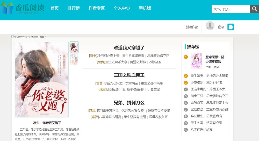Open the 排行榜 rankings page
The image size is (259, 141).
(74, 8)
